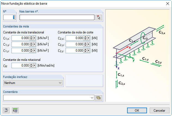This screenshot has height=116, width=172.
Task: Increase C1,x with the up spinner
Action: point(31,37)
